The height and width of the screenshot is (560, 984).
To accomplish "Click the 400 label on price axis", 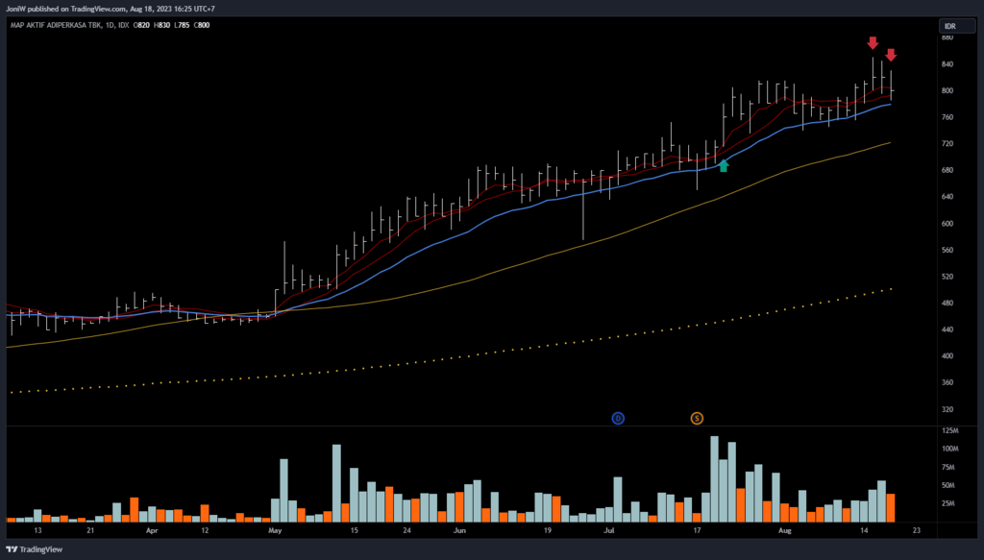I will (947, 356).
